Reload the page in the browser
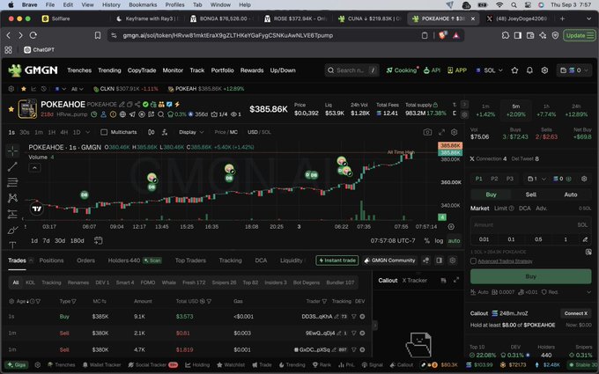Screen dimensions: 599x374 (x=33, y=35)
